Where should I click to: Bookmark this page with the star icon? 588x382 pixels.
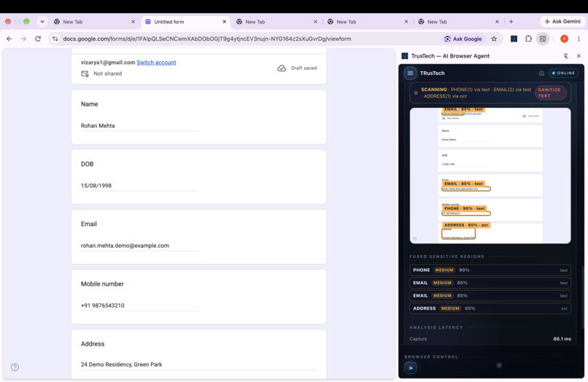(x=494, y=39)
